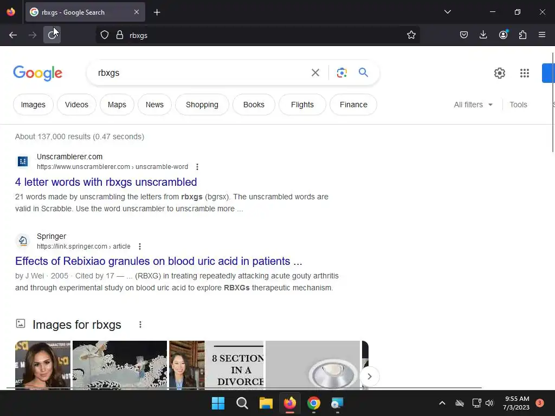Viewport: 555px width, 416px height.
Task: Open a new tab with plus button
Action: (157, 12)
